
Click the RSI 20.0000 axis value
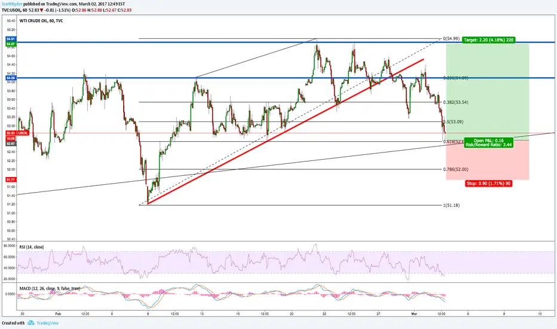point(9,279)
